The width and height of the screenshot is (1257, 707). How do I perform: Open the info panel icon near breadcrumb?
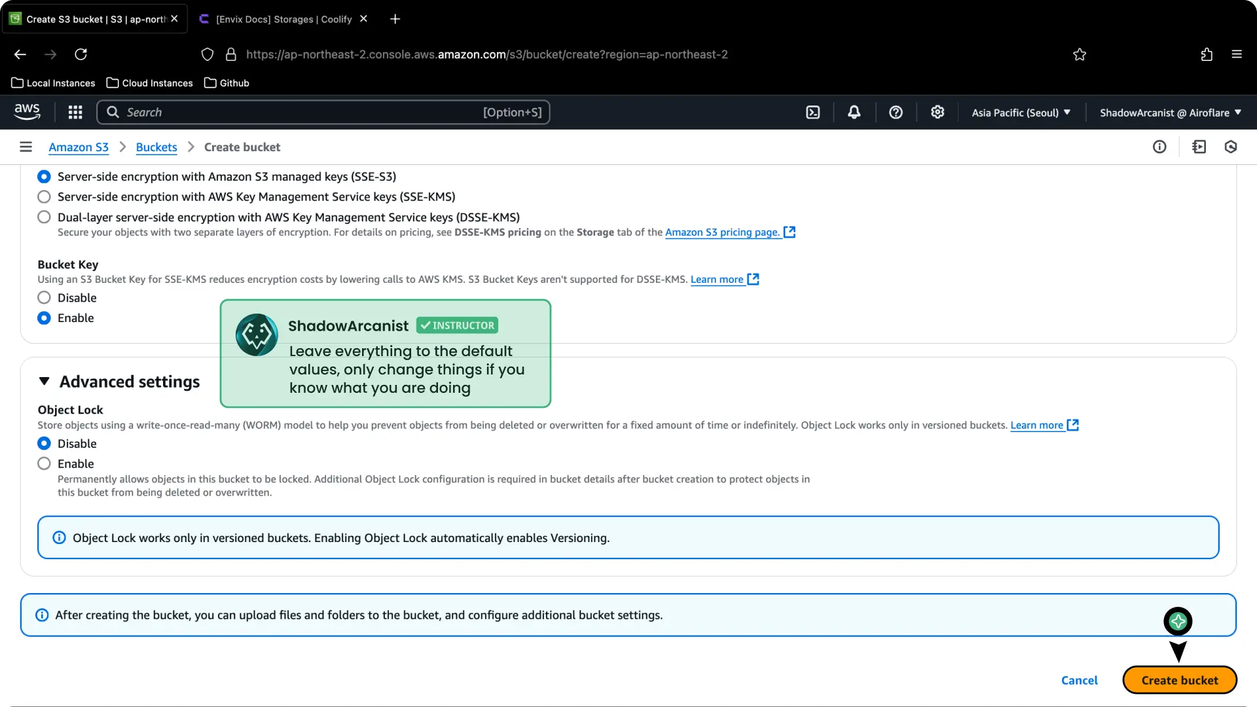pos(1159,147)
